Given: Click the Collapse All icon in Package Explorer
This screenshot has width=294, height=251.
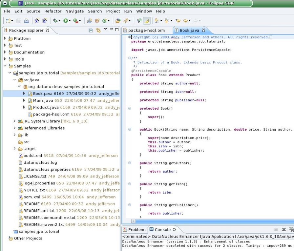Looking at the screenshot, I should (x=91, y=31).
